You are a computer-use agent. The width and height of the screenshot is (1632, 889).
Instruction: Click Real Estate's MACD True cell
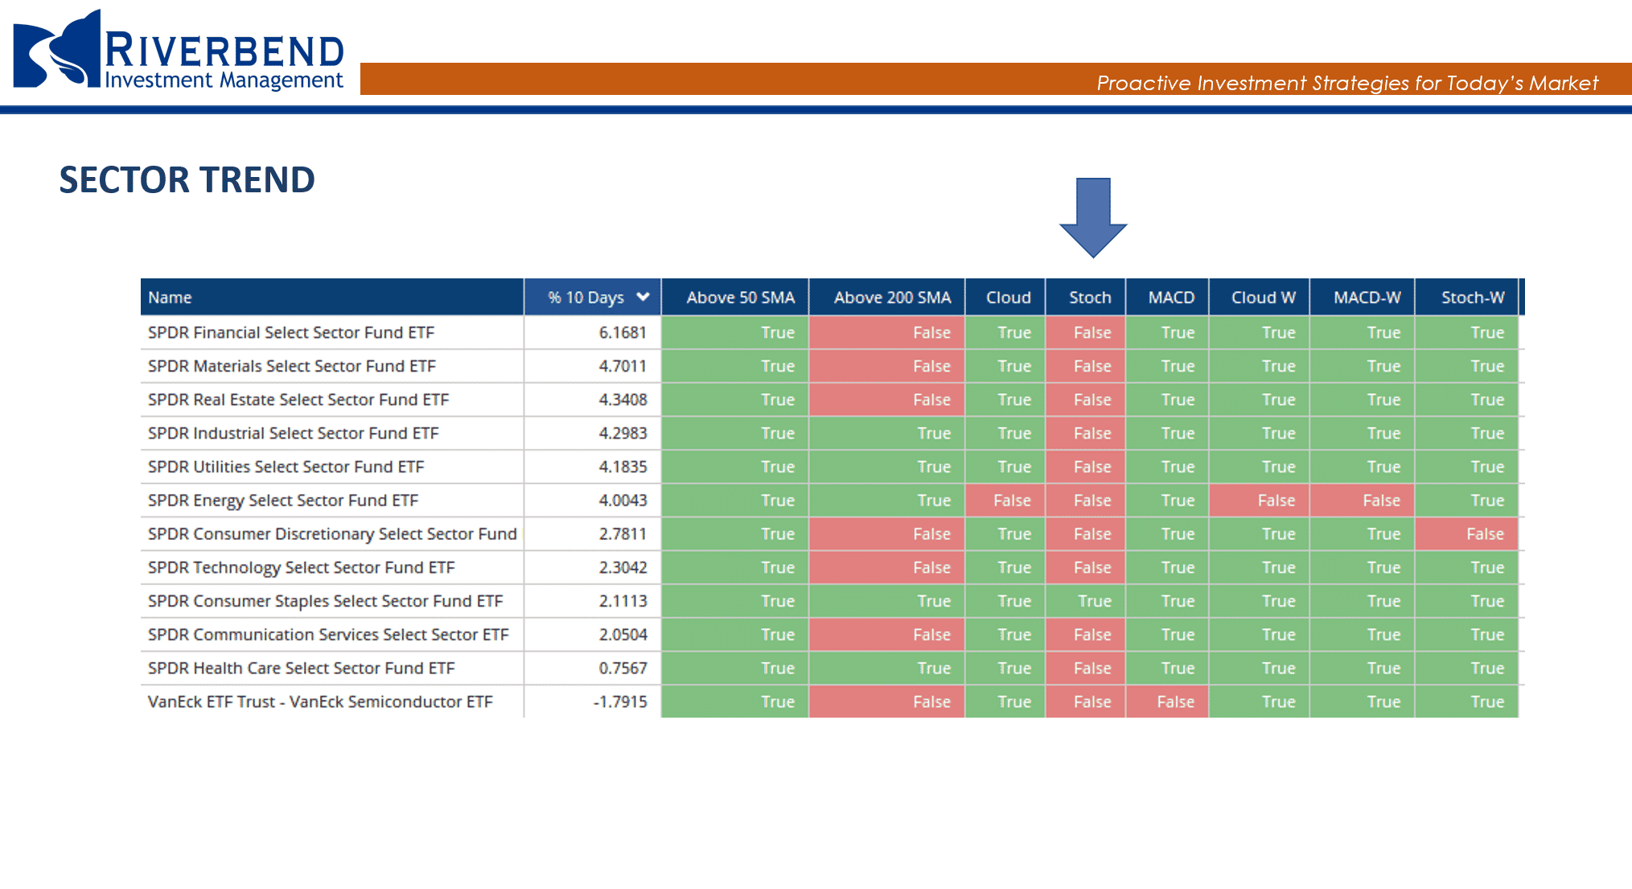1168,400
